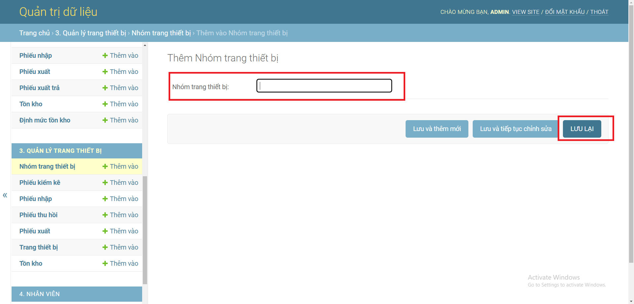This screenshot has height=304, width=634.
Task: Select the add icon next to Tồn kho
Action: (105, 104)
